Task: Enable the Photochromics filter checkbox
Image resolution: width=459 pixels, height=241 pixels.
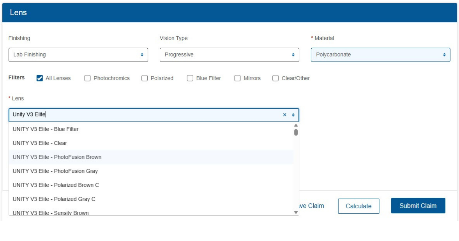Action: tap(87, 78)
